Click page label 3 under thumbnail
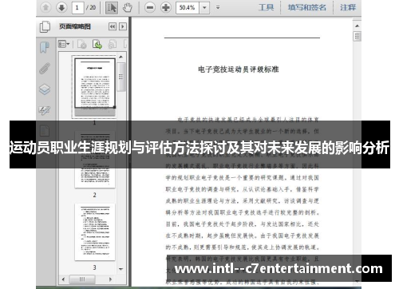This screenshot has width=399, height=289. [x=94, y=267]
